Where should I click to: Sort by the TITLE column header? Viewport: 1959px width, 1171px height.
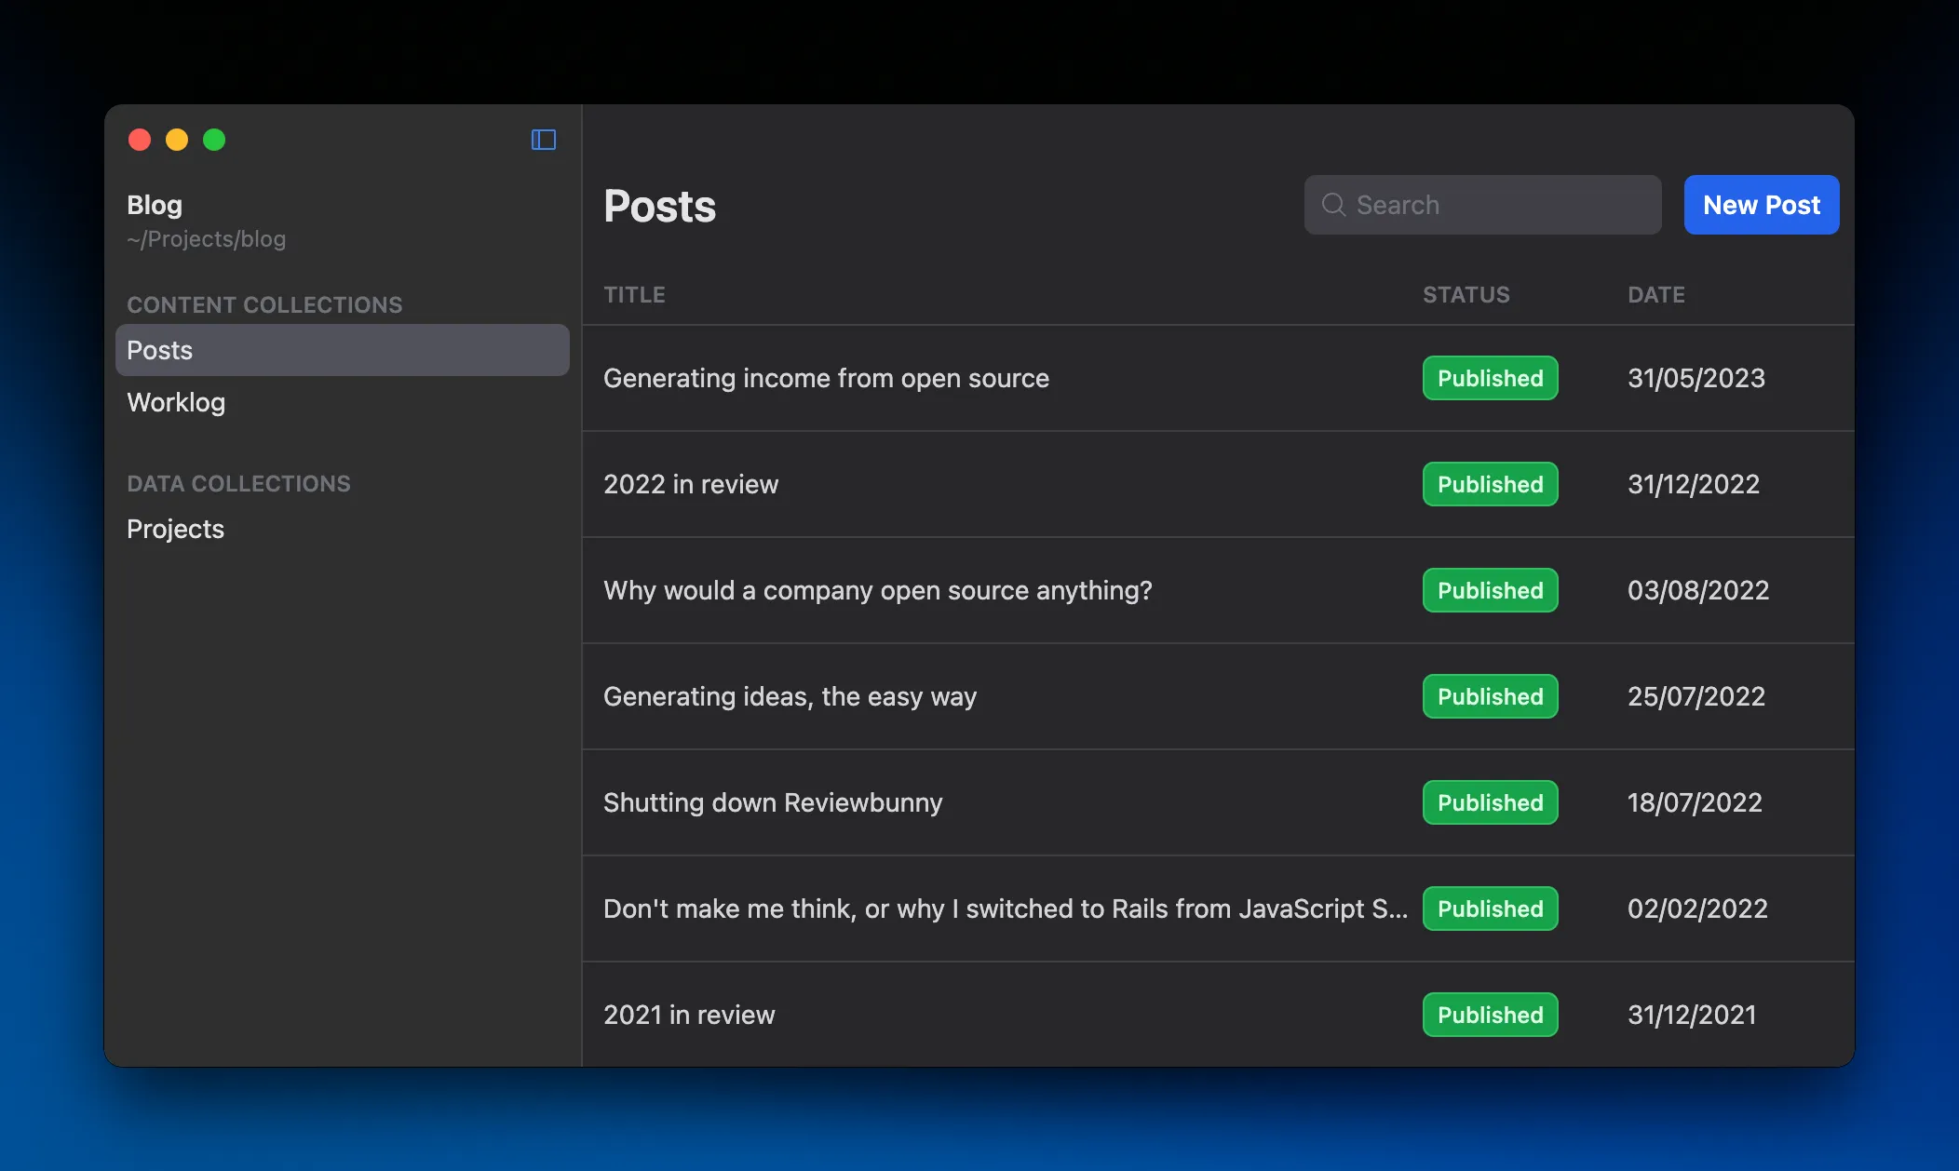pos(634,294)
